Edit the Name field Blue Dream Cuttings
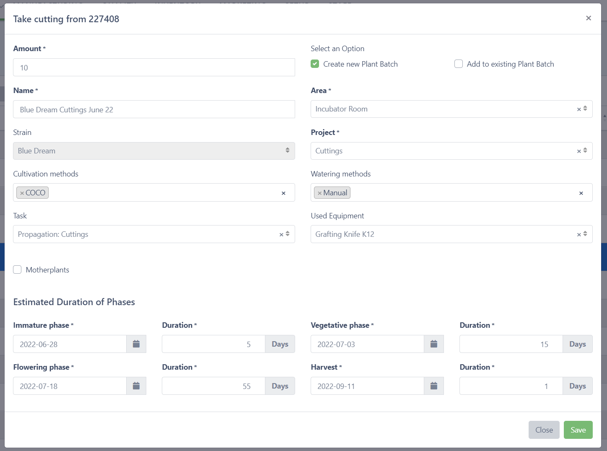 (154, 109)
